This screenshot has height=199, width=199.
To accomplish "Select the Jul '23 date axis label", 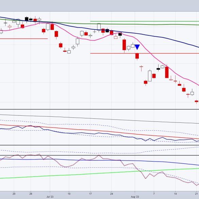I will point(50,197).
